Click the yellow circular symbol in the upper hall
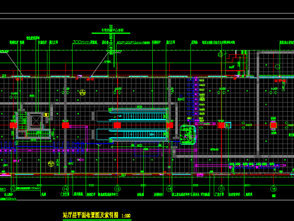 pyautogui.click(x=83, y=92)
